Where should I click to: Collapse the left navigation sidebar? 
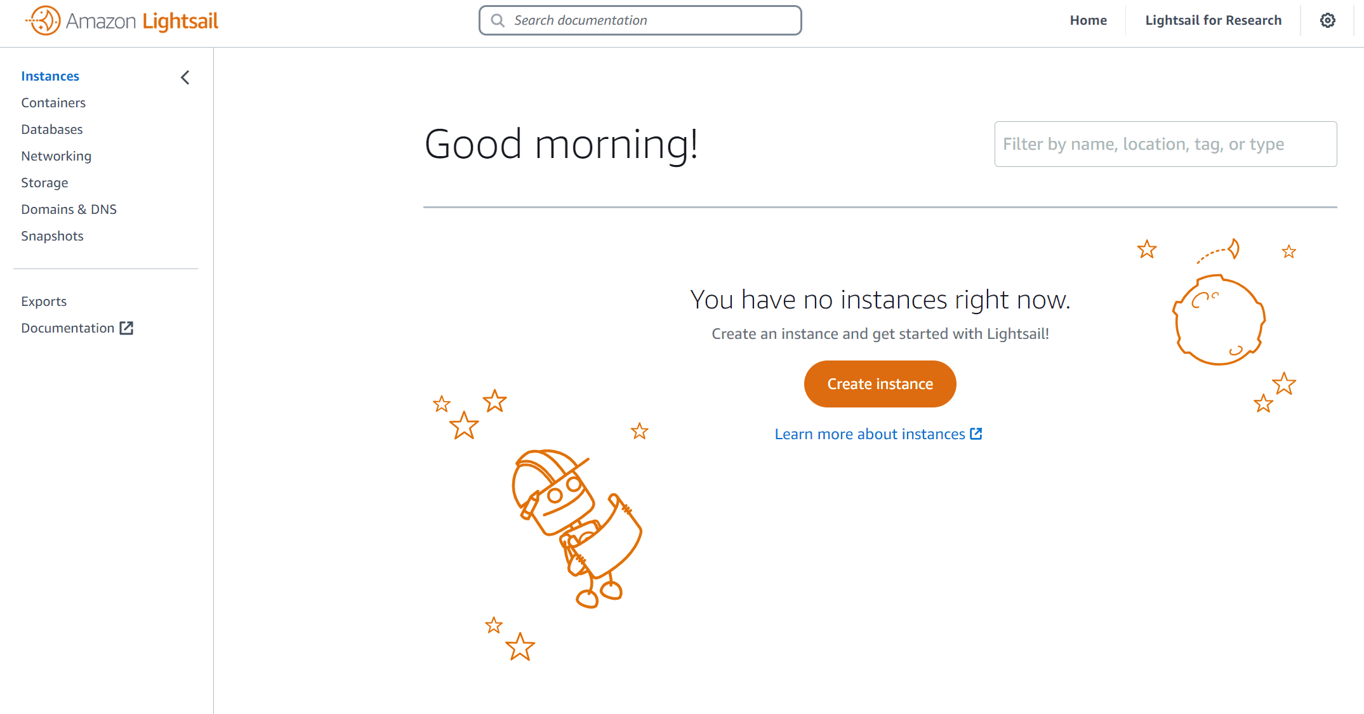(185, 77)
